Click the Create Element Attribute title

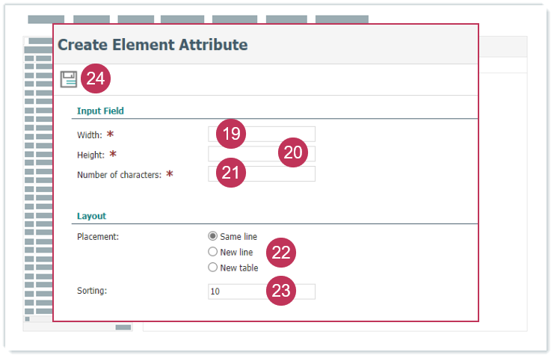coord(153,45)
